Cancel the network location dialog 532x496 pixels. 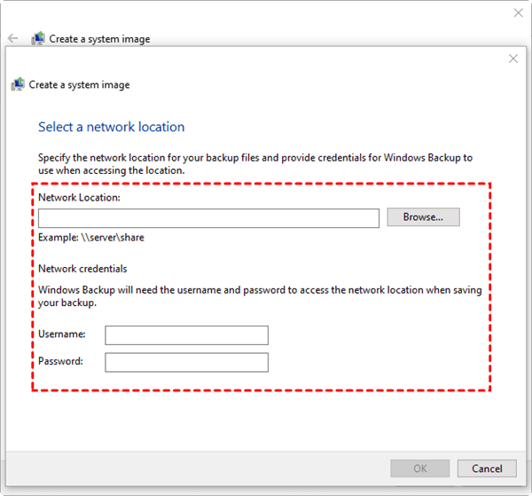click(x=487, y=468)
